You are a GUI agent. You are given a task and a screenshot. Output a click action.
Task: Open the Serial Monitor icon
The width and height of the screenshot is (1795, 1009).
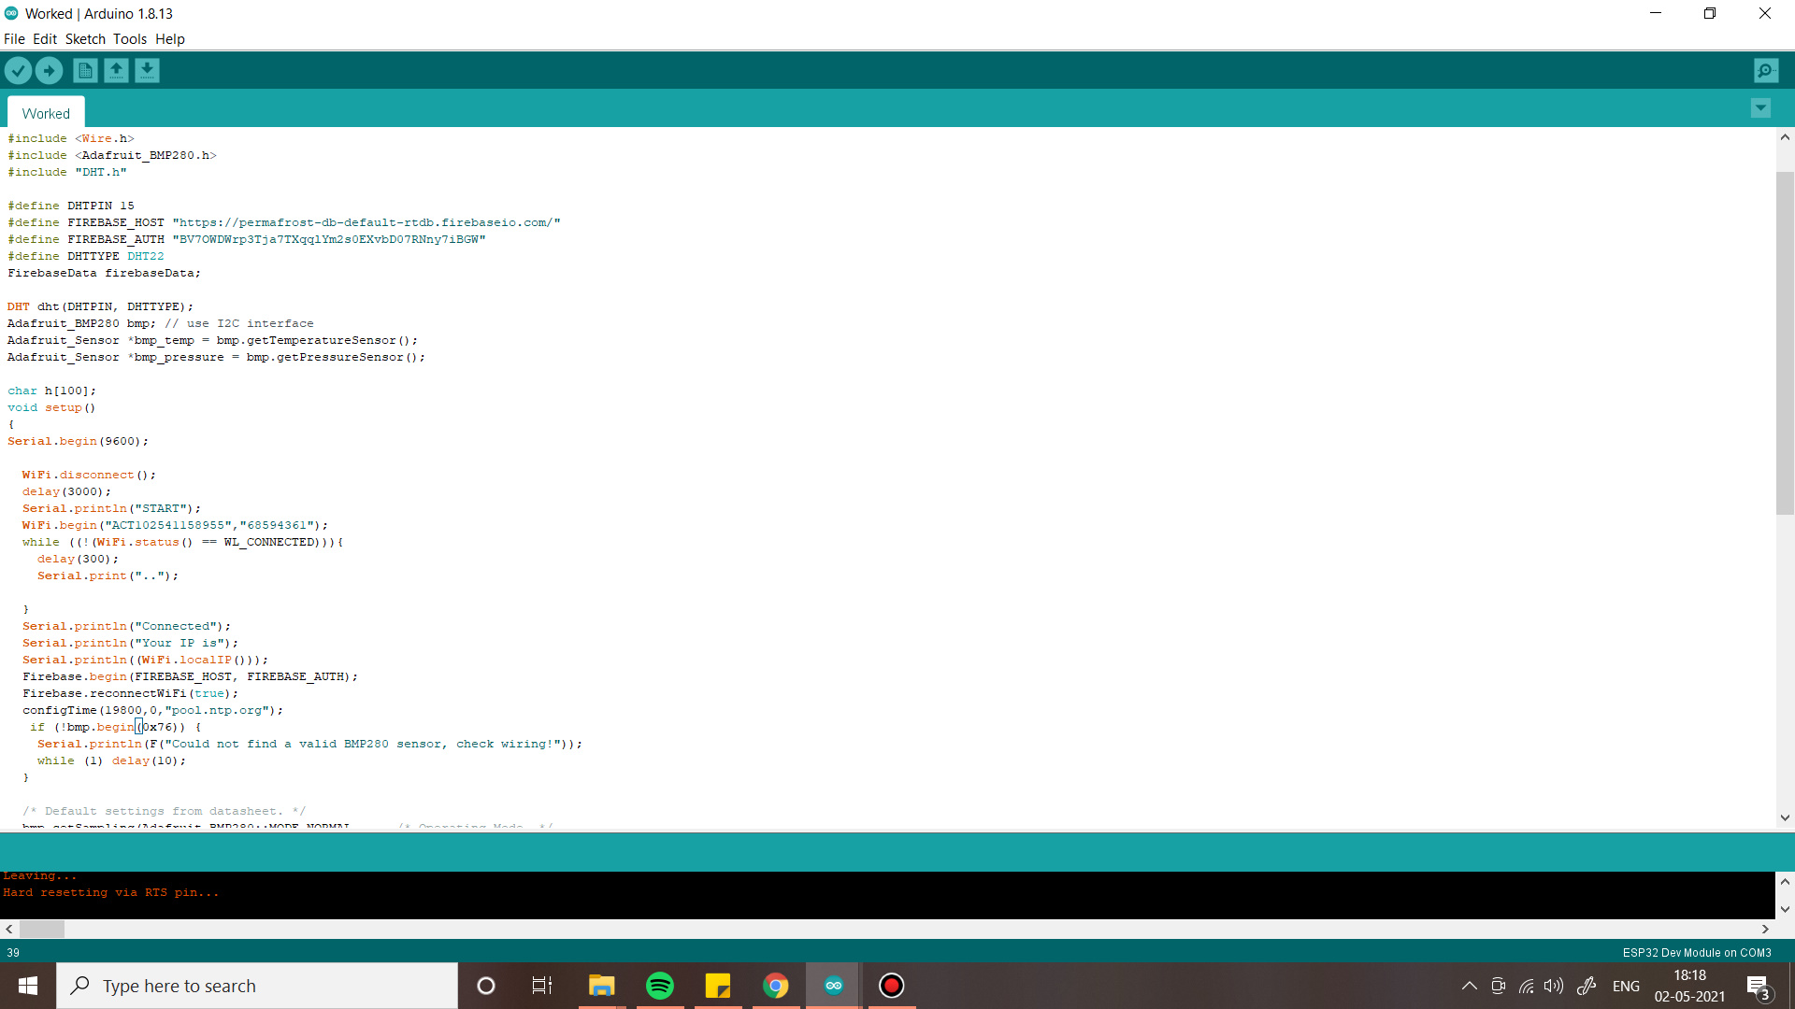point(1766,70)
